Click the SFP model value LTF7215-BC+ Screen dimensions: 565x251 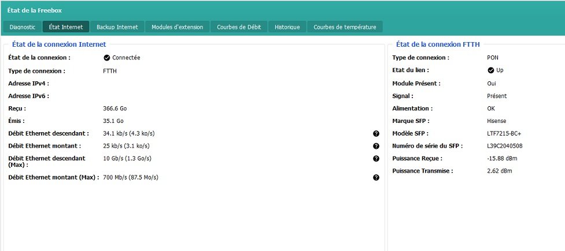click(504, 133)
